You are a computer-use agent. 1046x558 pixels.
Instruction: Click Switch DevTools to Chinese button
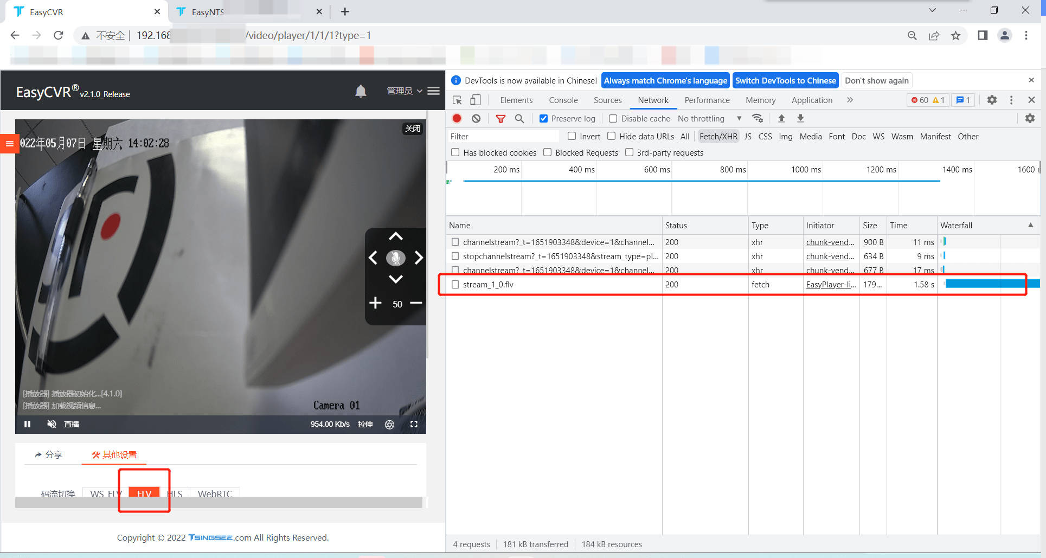786,80
